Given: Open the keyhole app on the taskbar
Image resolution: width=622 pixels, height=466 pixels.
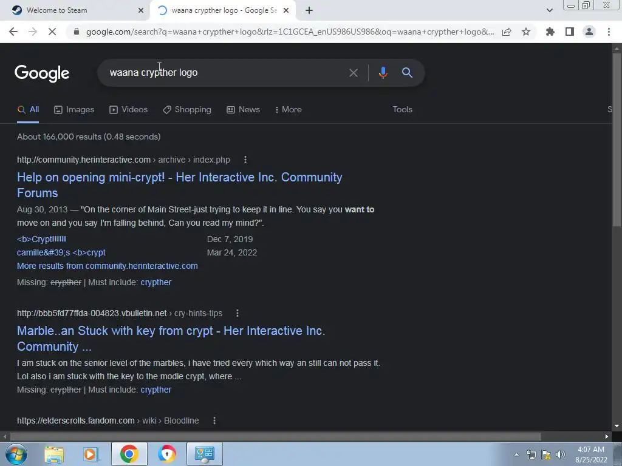Looking at the screenshot, I should [166, 454].
